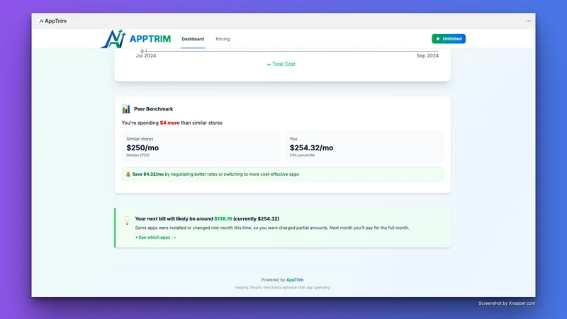Click the Jul 2024 axis label

(146, 56)
